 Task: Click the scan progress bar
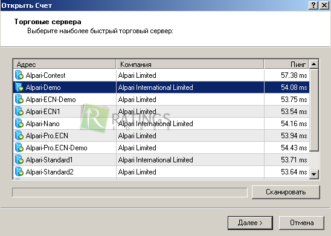point(130,193)
